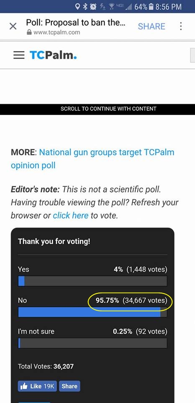Tap the I'm not sure result bar

[x=92, y=343]
